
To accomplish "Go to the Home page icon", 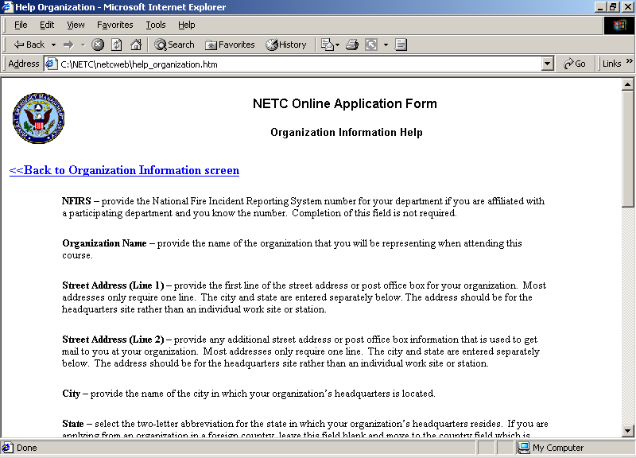I will (x=136, y=45).
